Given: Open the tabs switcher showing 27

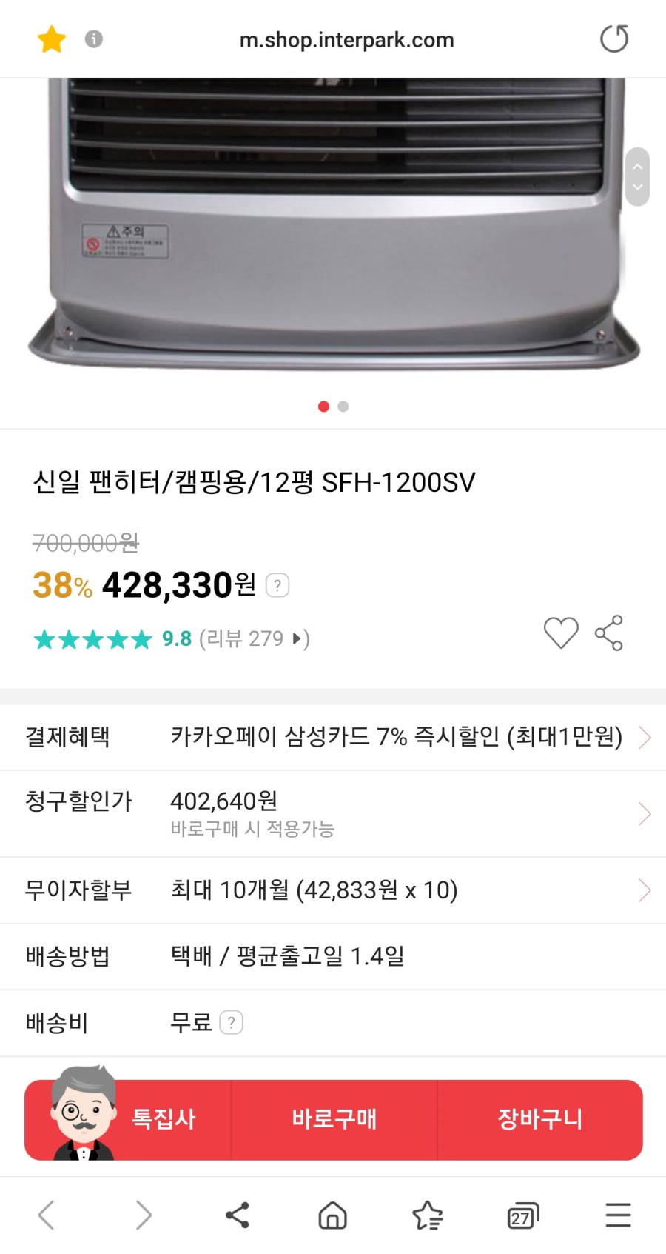Looking at the screenshot, I should (522, 1215).
